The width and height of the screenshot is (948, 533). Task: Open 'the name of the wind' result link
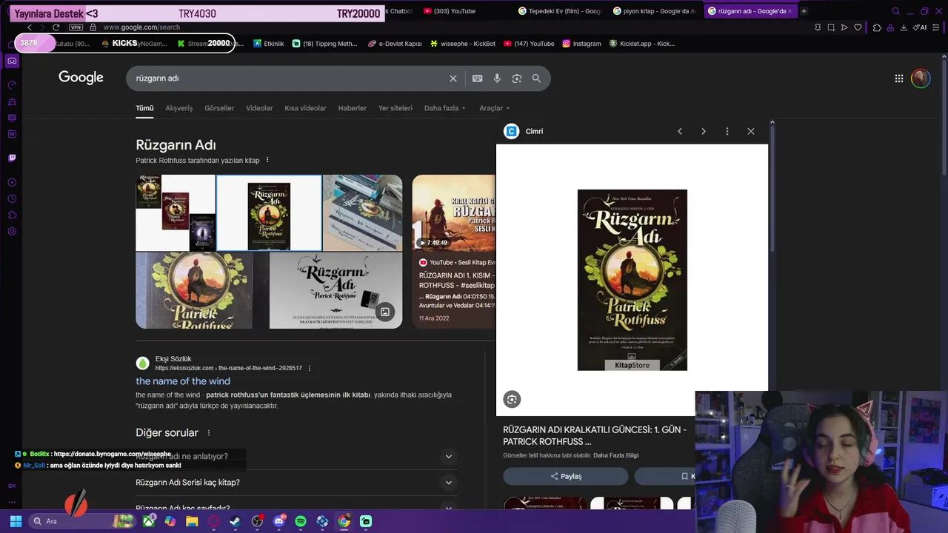(183, 381)
